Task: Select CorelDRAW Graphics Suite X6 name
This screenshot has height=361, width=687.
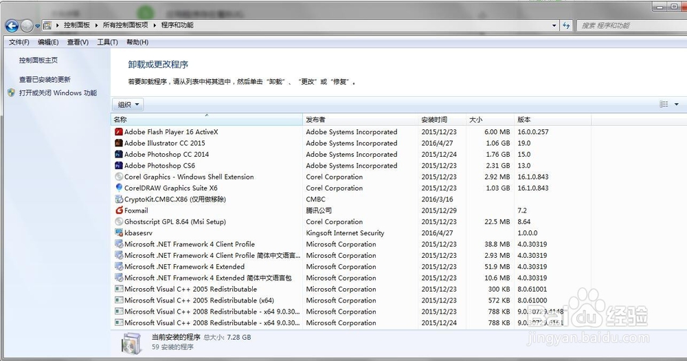Action: coord(171,188)
